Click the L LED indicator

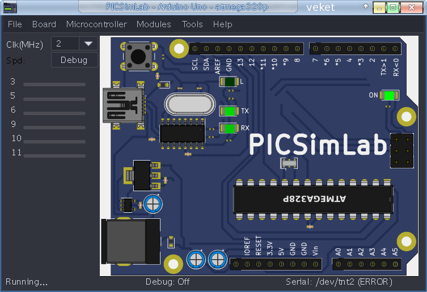click(x=229, y=82)
